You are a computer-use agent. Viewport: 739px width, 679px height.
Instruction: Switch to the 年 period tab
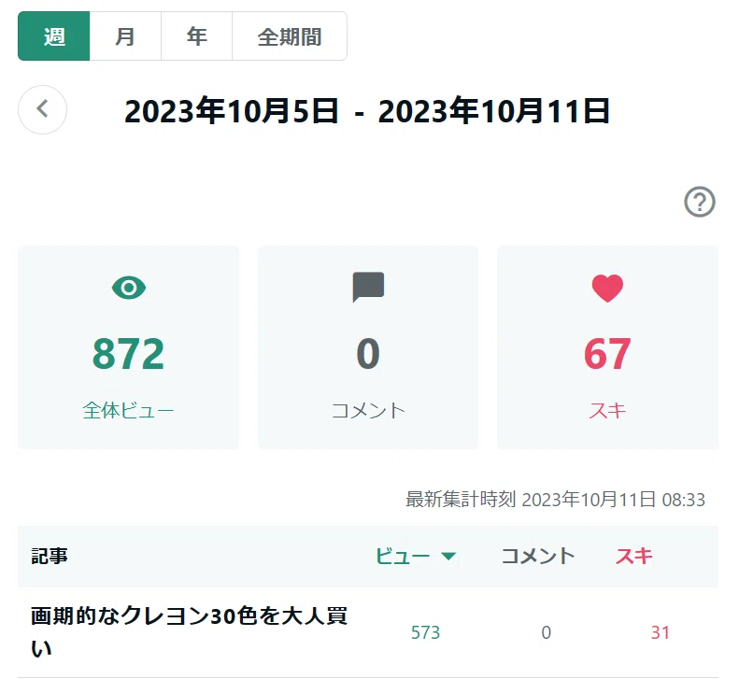pyautogui.click(x=196, y=36)
